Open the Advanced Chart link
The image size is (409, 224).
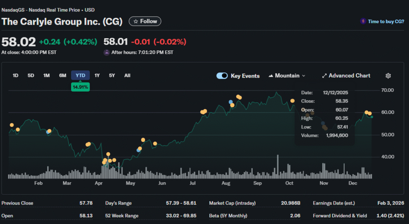pyautogui.click(x=349, y=76)
